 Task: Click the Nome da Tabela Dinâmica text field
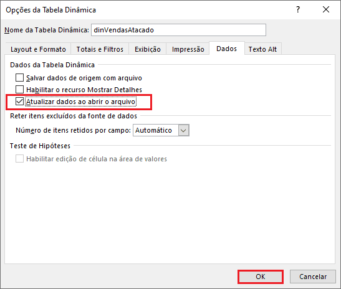(178, 30)
